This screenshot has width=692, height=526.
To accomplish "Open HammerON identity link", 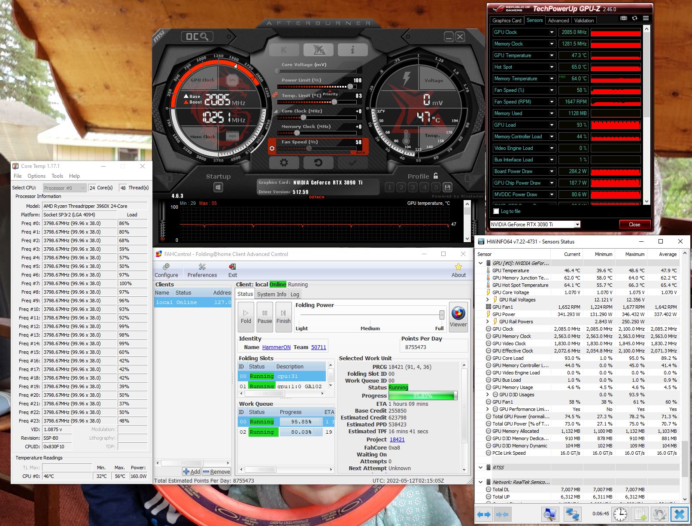I will tap(276, 347).
